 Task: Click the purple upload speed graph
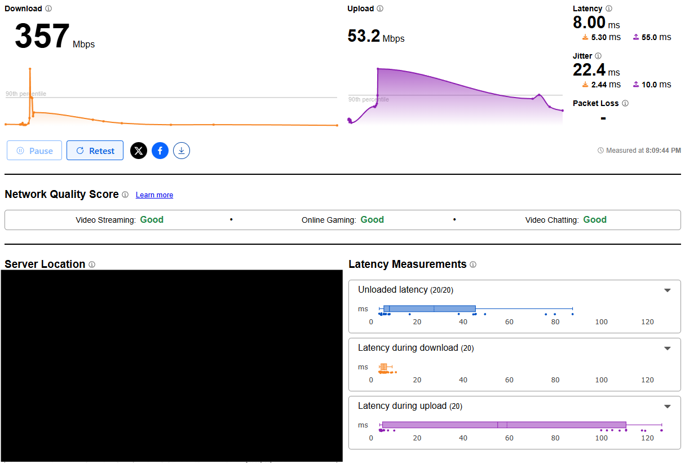(x=456, y=95)
